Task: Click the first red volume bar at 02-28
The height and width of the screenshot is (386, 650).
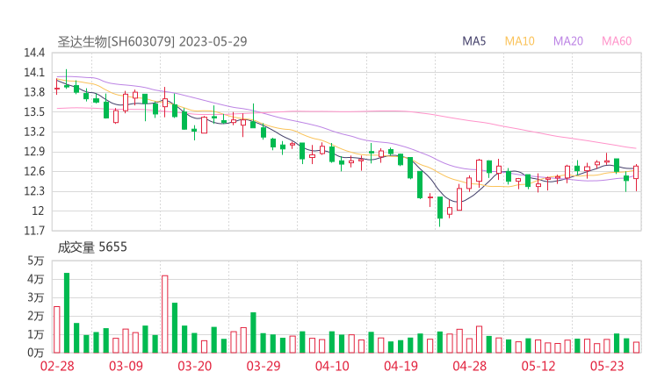Action: 57,330
